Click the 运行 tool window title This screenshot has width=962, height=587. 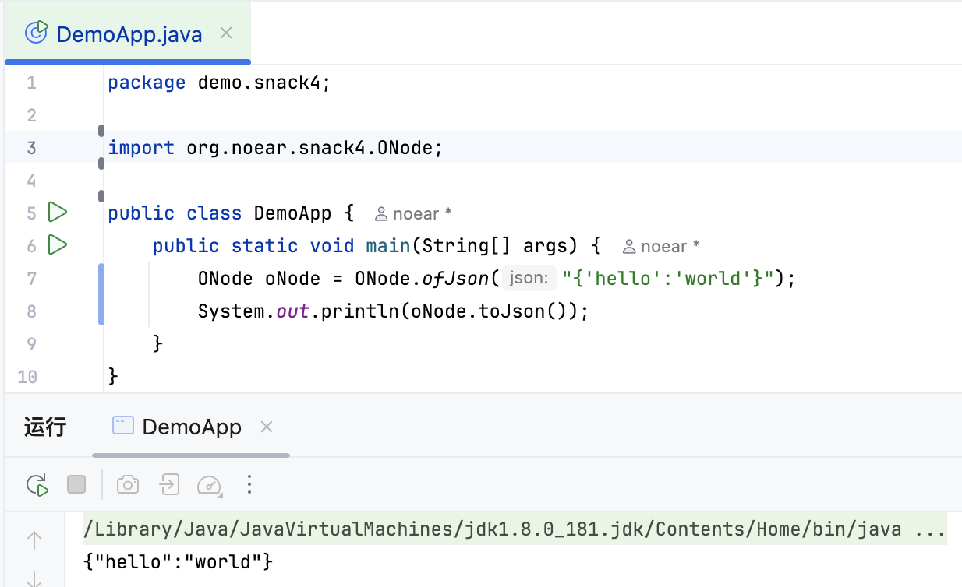45,427
